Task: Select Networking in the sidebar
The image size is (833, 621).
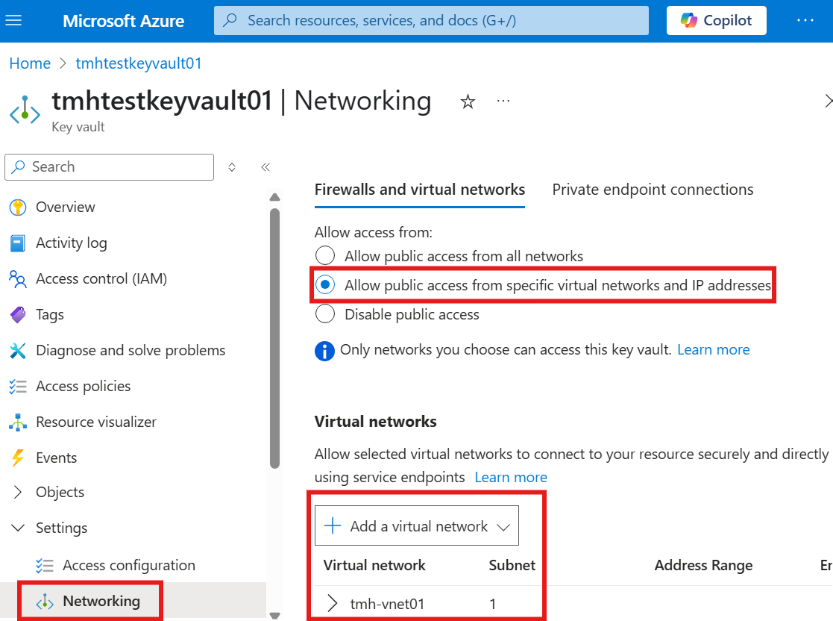Action: tap(101, 602)
